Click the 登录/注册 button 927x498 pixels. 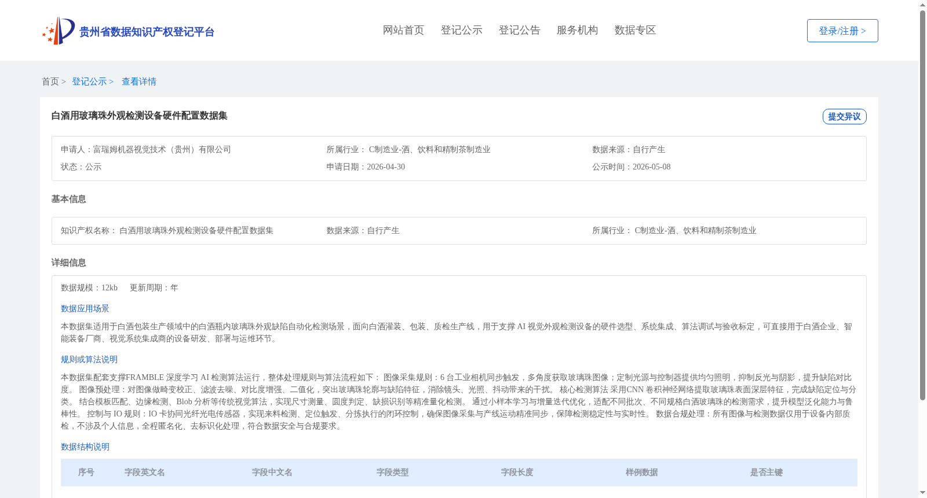tap(842, 31)
